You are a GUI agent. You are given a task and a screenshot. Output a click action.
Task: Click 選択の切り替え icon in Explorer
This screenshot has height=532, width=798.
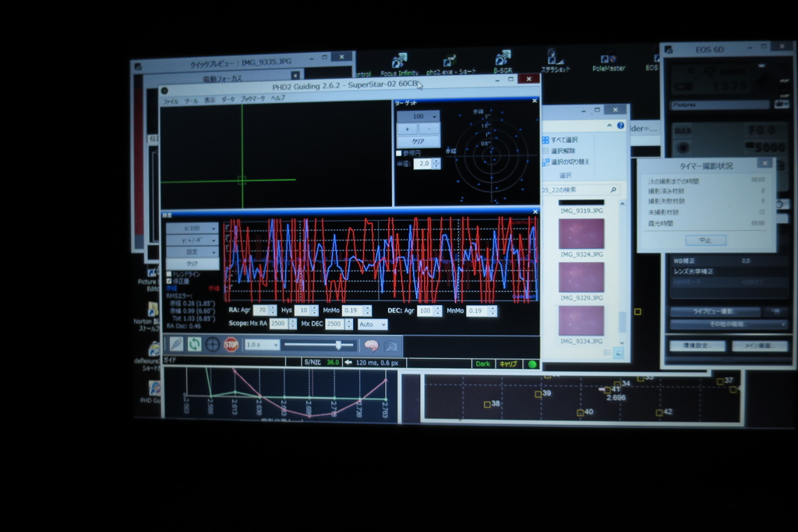click(546, 162)
